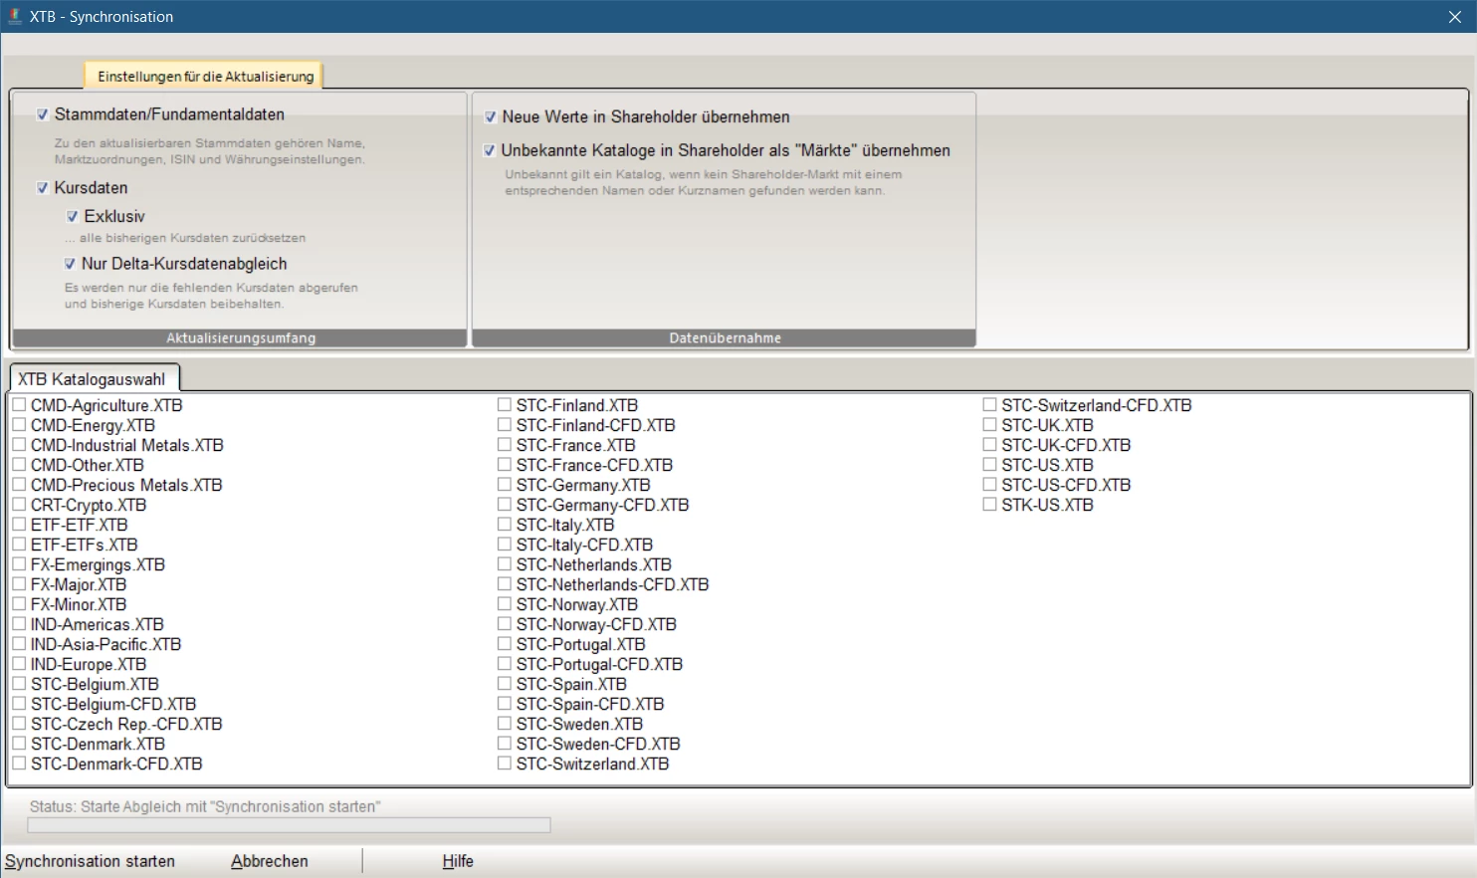This screenshot has height=878, width=1477.
Task: Select CMD-Industrial Metals.XTB checkbox
Action: click(19, 445)
